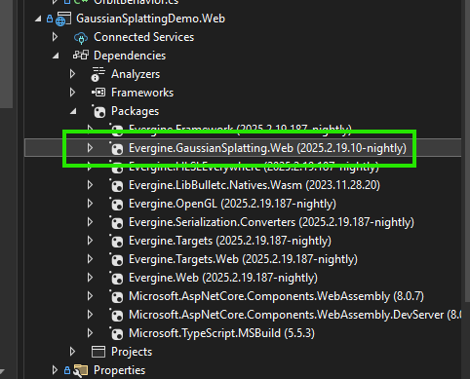470x379 pixels.
Task: Click the Evergine.Targets package icon
Action: (116, 241)
